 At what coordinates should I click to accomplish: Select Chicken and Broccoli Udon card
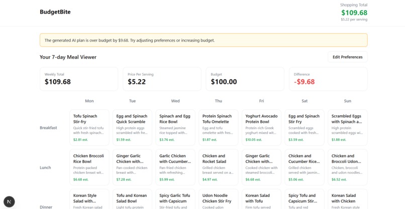pos(348,167)
